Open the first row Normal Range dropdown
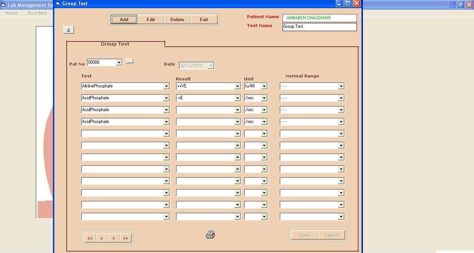 coord(341,86)
